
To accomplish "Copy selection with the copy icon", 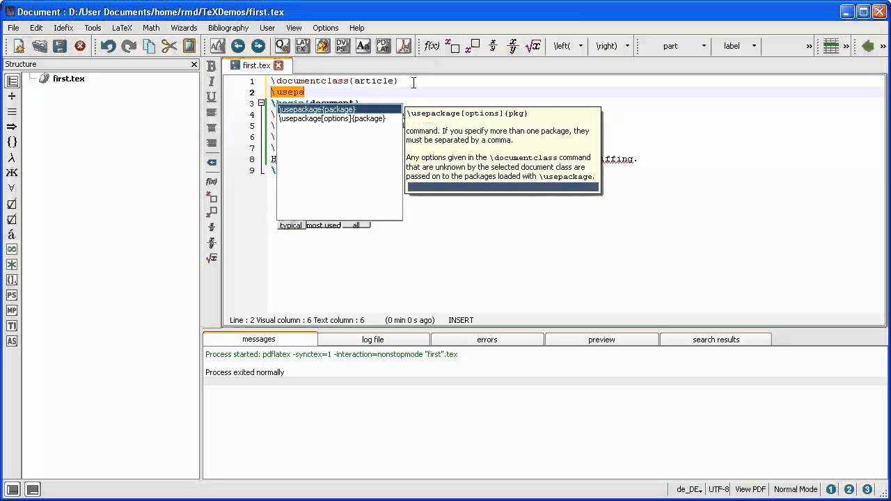I will pyautogui.click(x=149, y=46).
